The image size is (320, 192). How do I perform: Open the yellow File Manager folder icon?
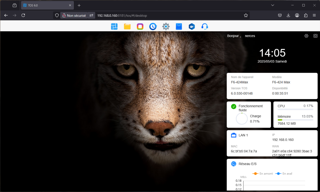point(127,26)
